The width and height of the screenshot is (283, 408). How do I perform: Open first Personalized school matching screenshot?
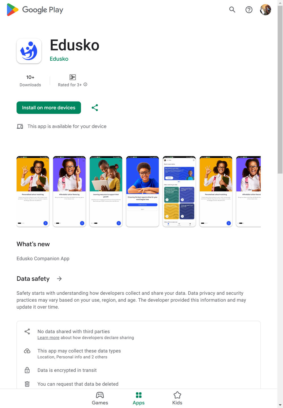(33, 191)
